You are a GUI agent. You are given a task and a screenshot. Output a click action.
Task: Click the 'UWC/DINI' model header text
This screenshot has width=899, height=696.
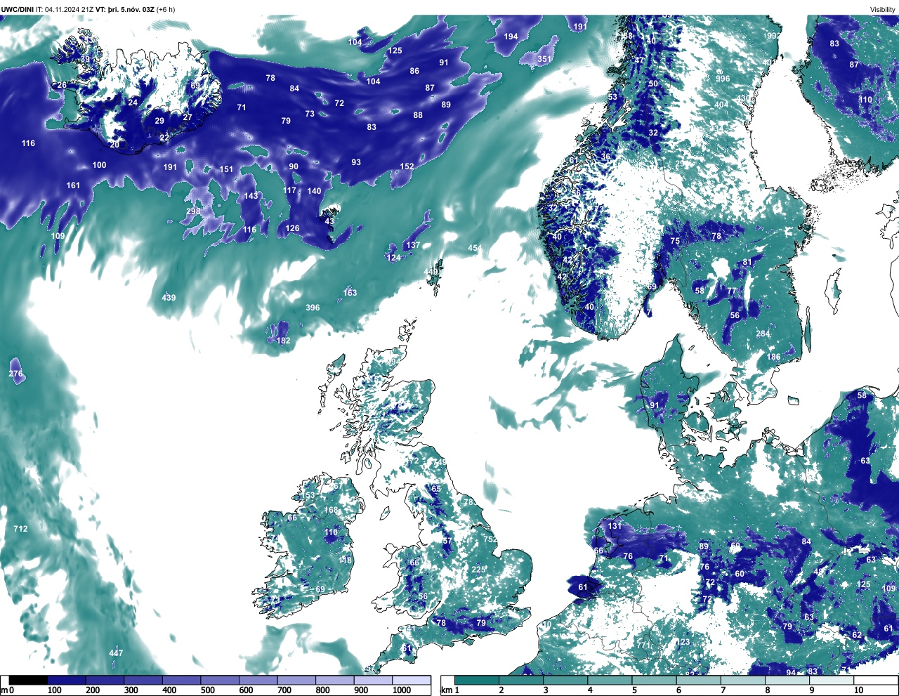pos(18,9)
